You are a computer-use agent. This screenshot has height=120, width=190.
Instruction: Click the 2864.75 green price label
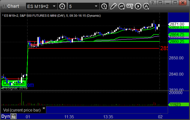(x=178, y=34)
